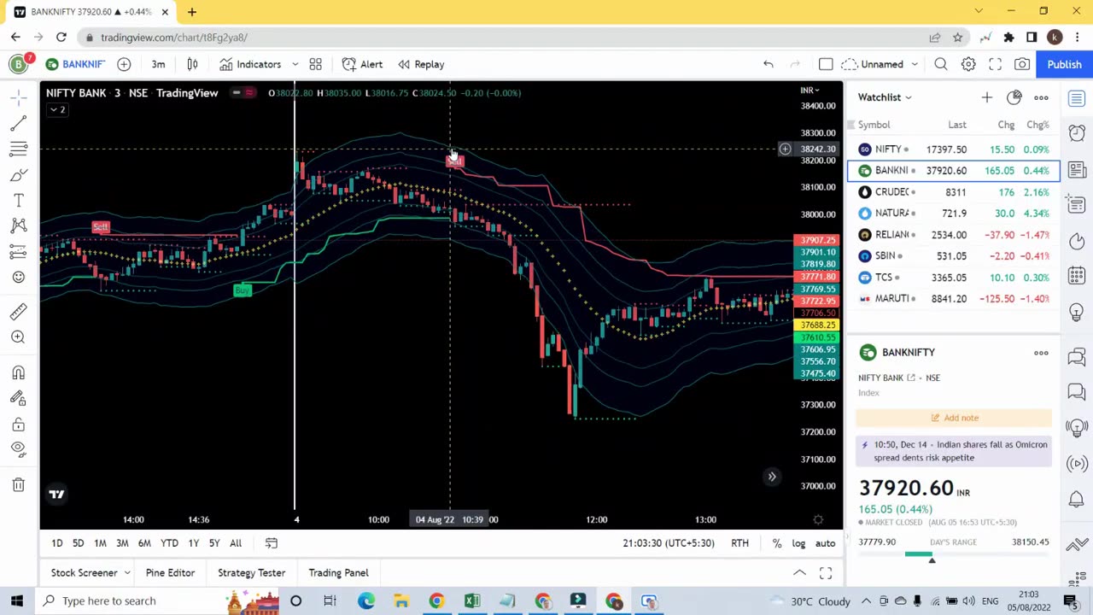Screen dimensions: 1093x615
Task: Select RELIANCE row in watchlist
Action: click(954, 235)
